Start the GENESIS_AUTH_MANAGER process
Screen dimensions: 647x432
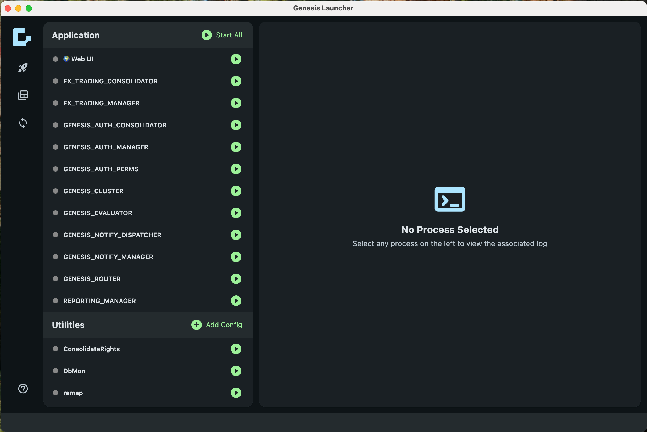click(236, 147)
